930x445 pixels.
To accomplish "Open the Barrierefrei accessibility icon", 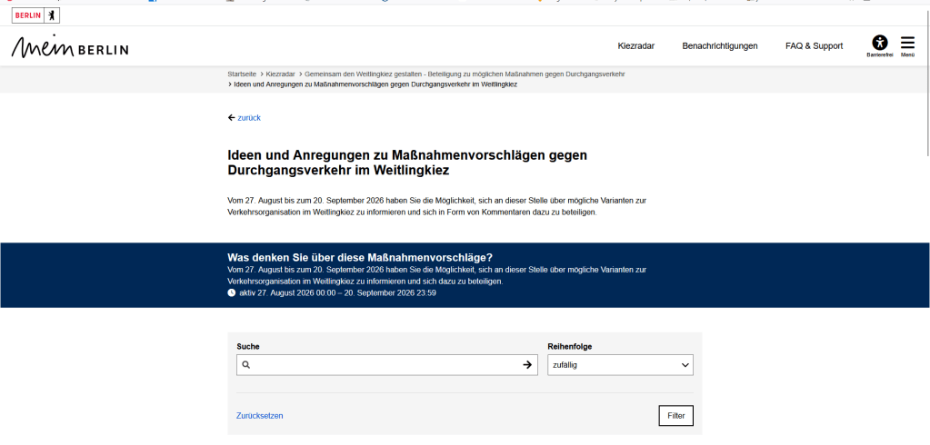I will point(880,45).
